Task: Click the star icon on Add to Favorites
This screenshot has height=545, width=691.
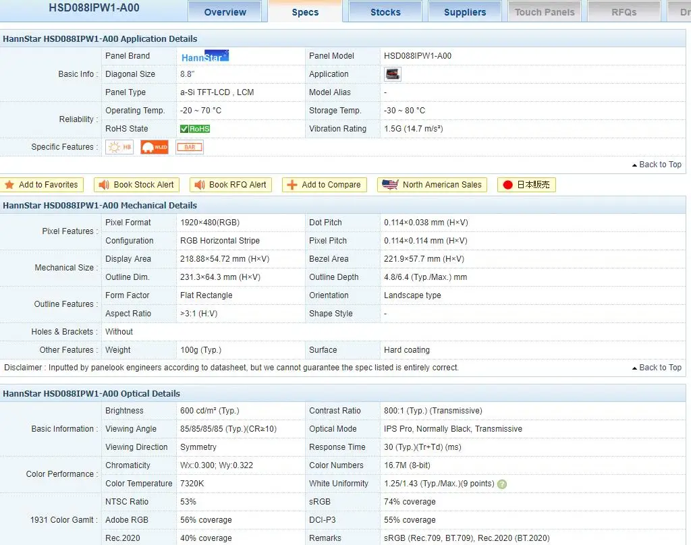Action: pyautogui.click(x=9, y=185)
